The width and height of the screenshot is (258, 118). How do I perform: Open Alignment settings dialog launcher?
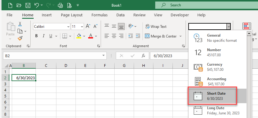(183, 46)
